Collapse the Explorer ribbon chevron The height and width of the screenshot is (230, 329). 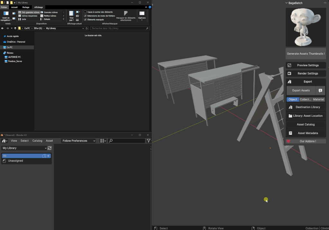146,7
